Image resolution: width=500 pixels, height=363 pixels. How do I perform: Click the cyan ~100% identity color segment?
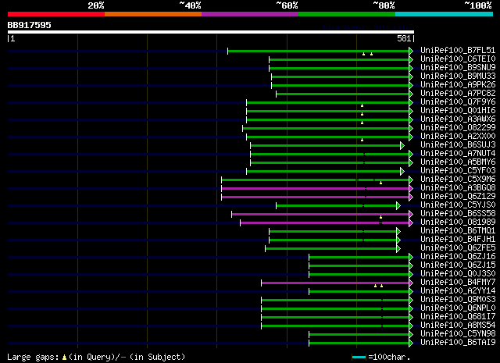(x=445, y=14)
